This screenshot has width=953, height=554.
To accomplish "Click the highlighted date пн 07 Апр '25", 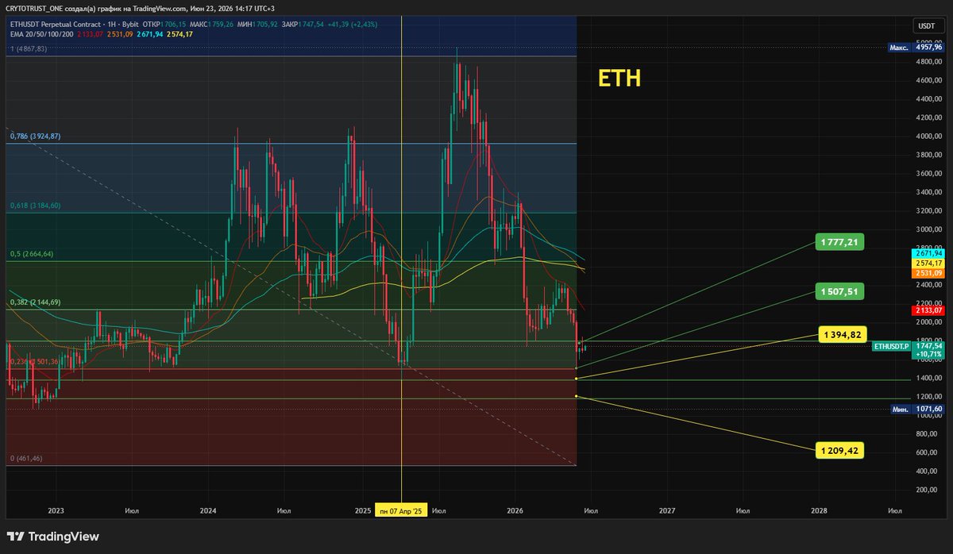I will [x=402, y=510].
